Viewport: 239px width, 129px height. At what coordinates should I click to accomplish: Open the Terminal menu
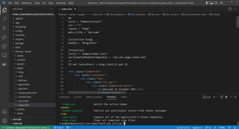tap(61, 3)
